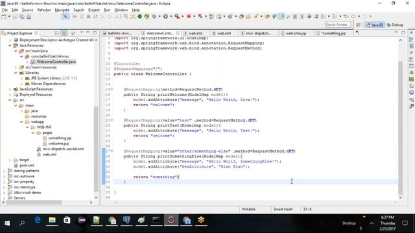Select mvc-dispatch-servlet.xml in tree

click(63, 149)
